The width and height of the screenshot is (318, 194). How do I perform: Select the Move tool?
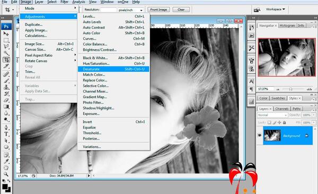pos(6,34)
